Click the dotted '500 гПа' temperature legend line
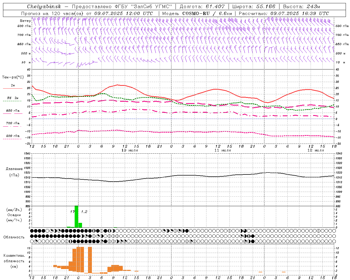This screenshot has width=350, height=280. tap(12, 139)
